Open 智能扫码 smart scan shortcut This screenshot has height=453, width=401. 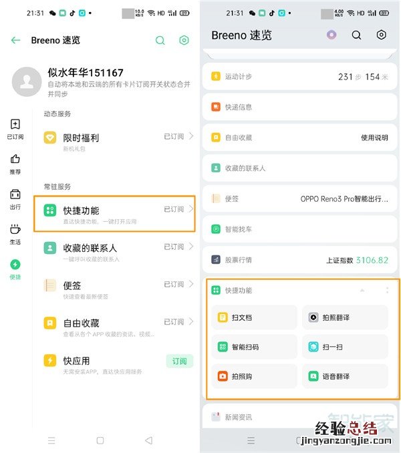pos(255,347)
